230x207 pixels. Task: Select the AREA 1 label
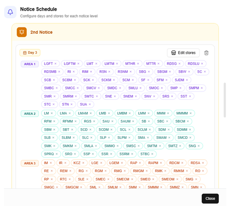[30, 64]
